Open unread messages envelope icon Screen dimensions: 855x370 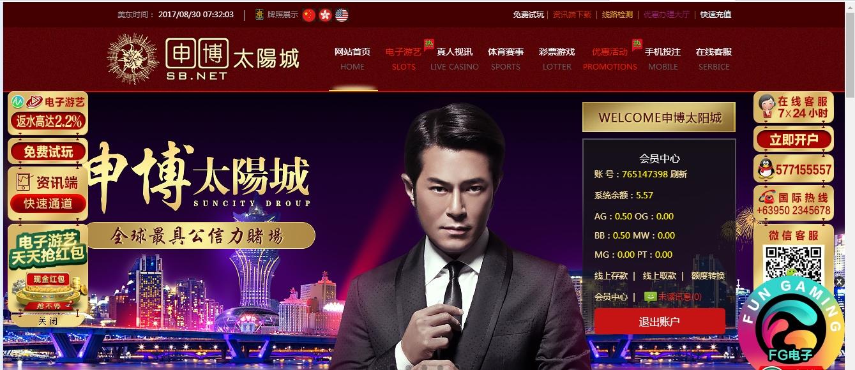click(x=650, y=297)
